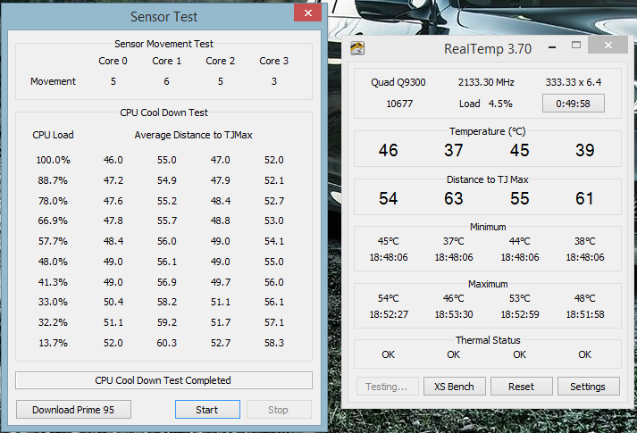Screen dimensions: 637x433
Task: Click the 54°C maximum temperature
Action: pyautogui.click(x=389, y=298)
